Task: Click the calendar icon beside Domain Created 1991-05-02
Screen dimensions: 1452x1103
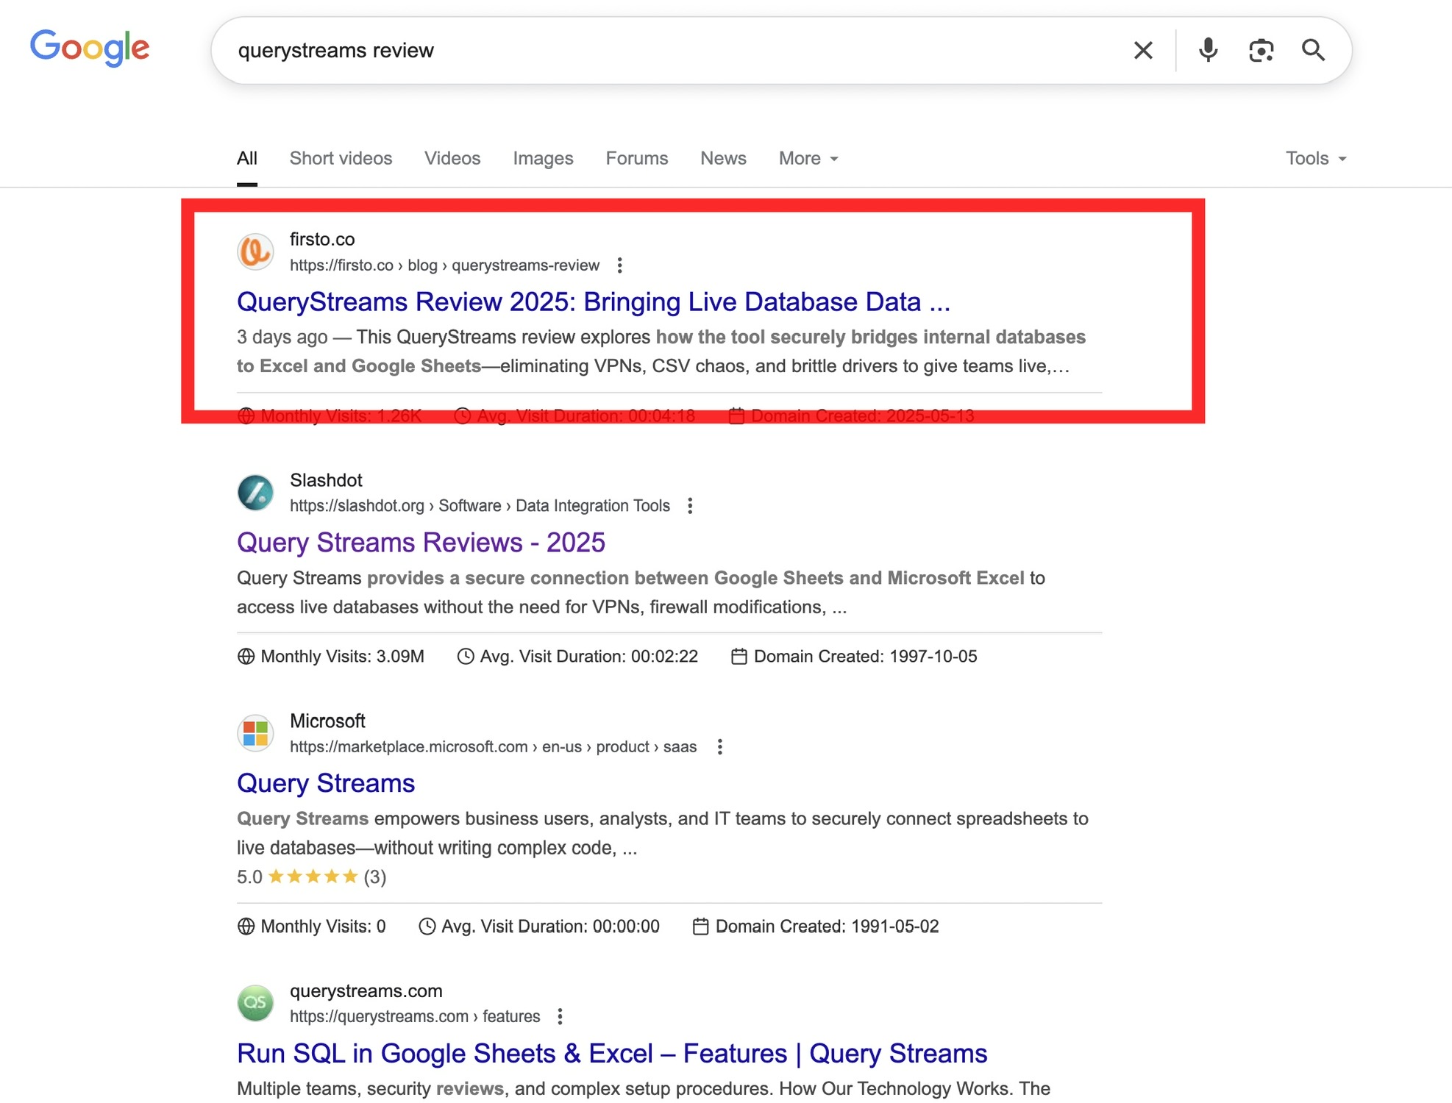Action: pyautogui.click(x=700, y=927)
